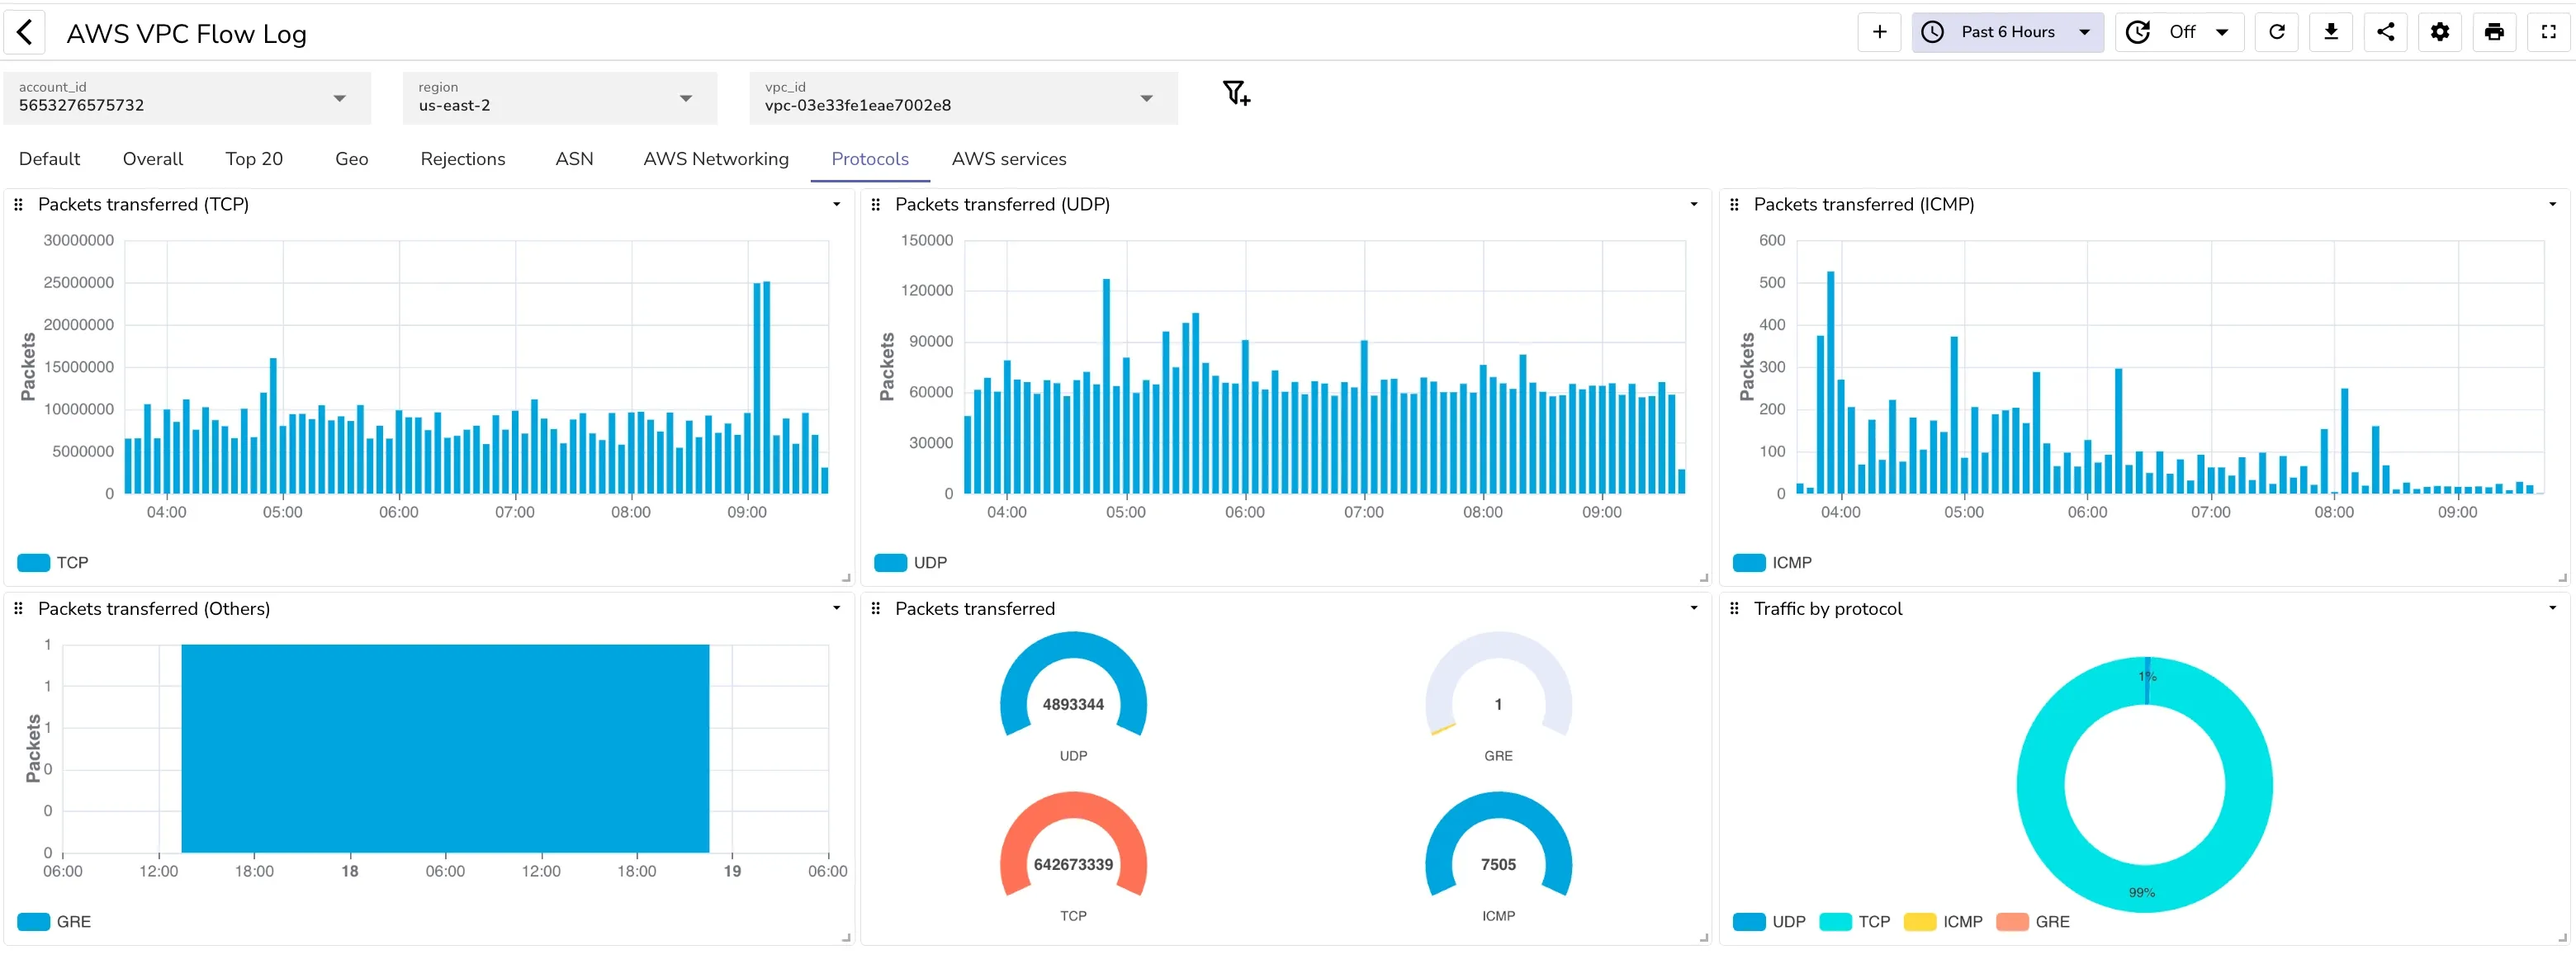The height and width of the screenshot is (964, 2576).
Task: Click the add filter funnel icon
Action: coord(1236,94)
